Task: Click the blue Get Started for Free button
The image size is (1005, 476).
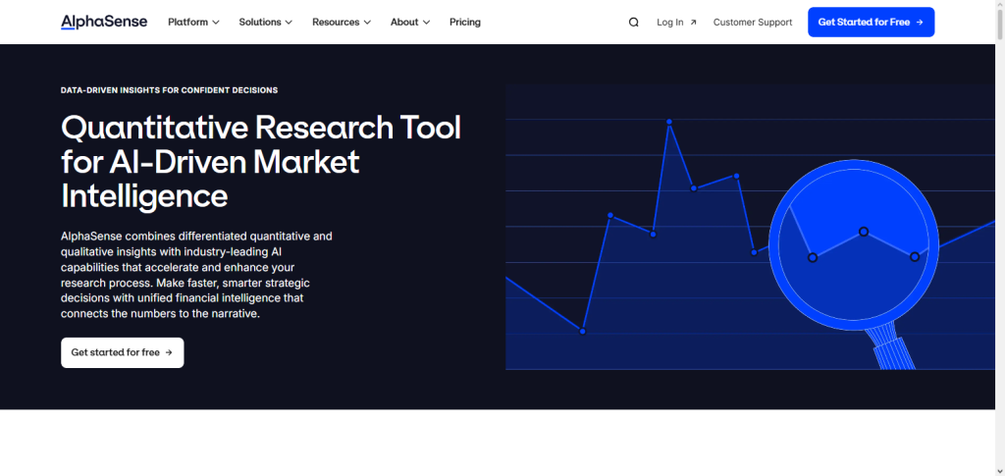Action: 872,23
